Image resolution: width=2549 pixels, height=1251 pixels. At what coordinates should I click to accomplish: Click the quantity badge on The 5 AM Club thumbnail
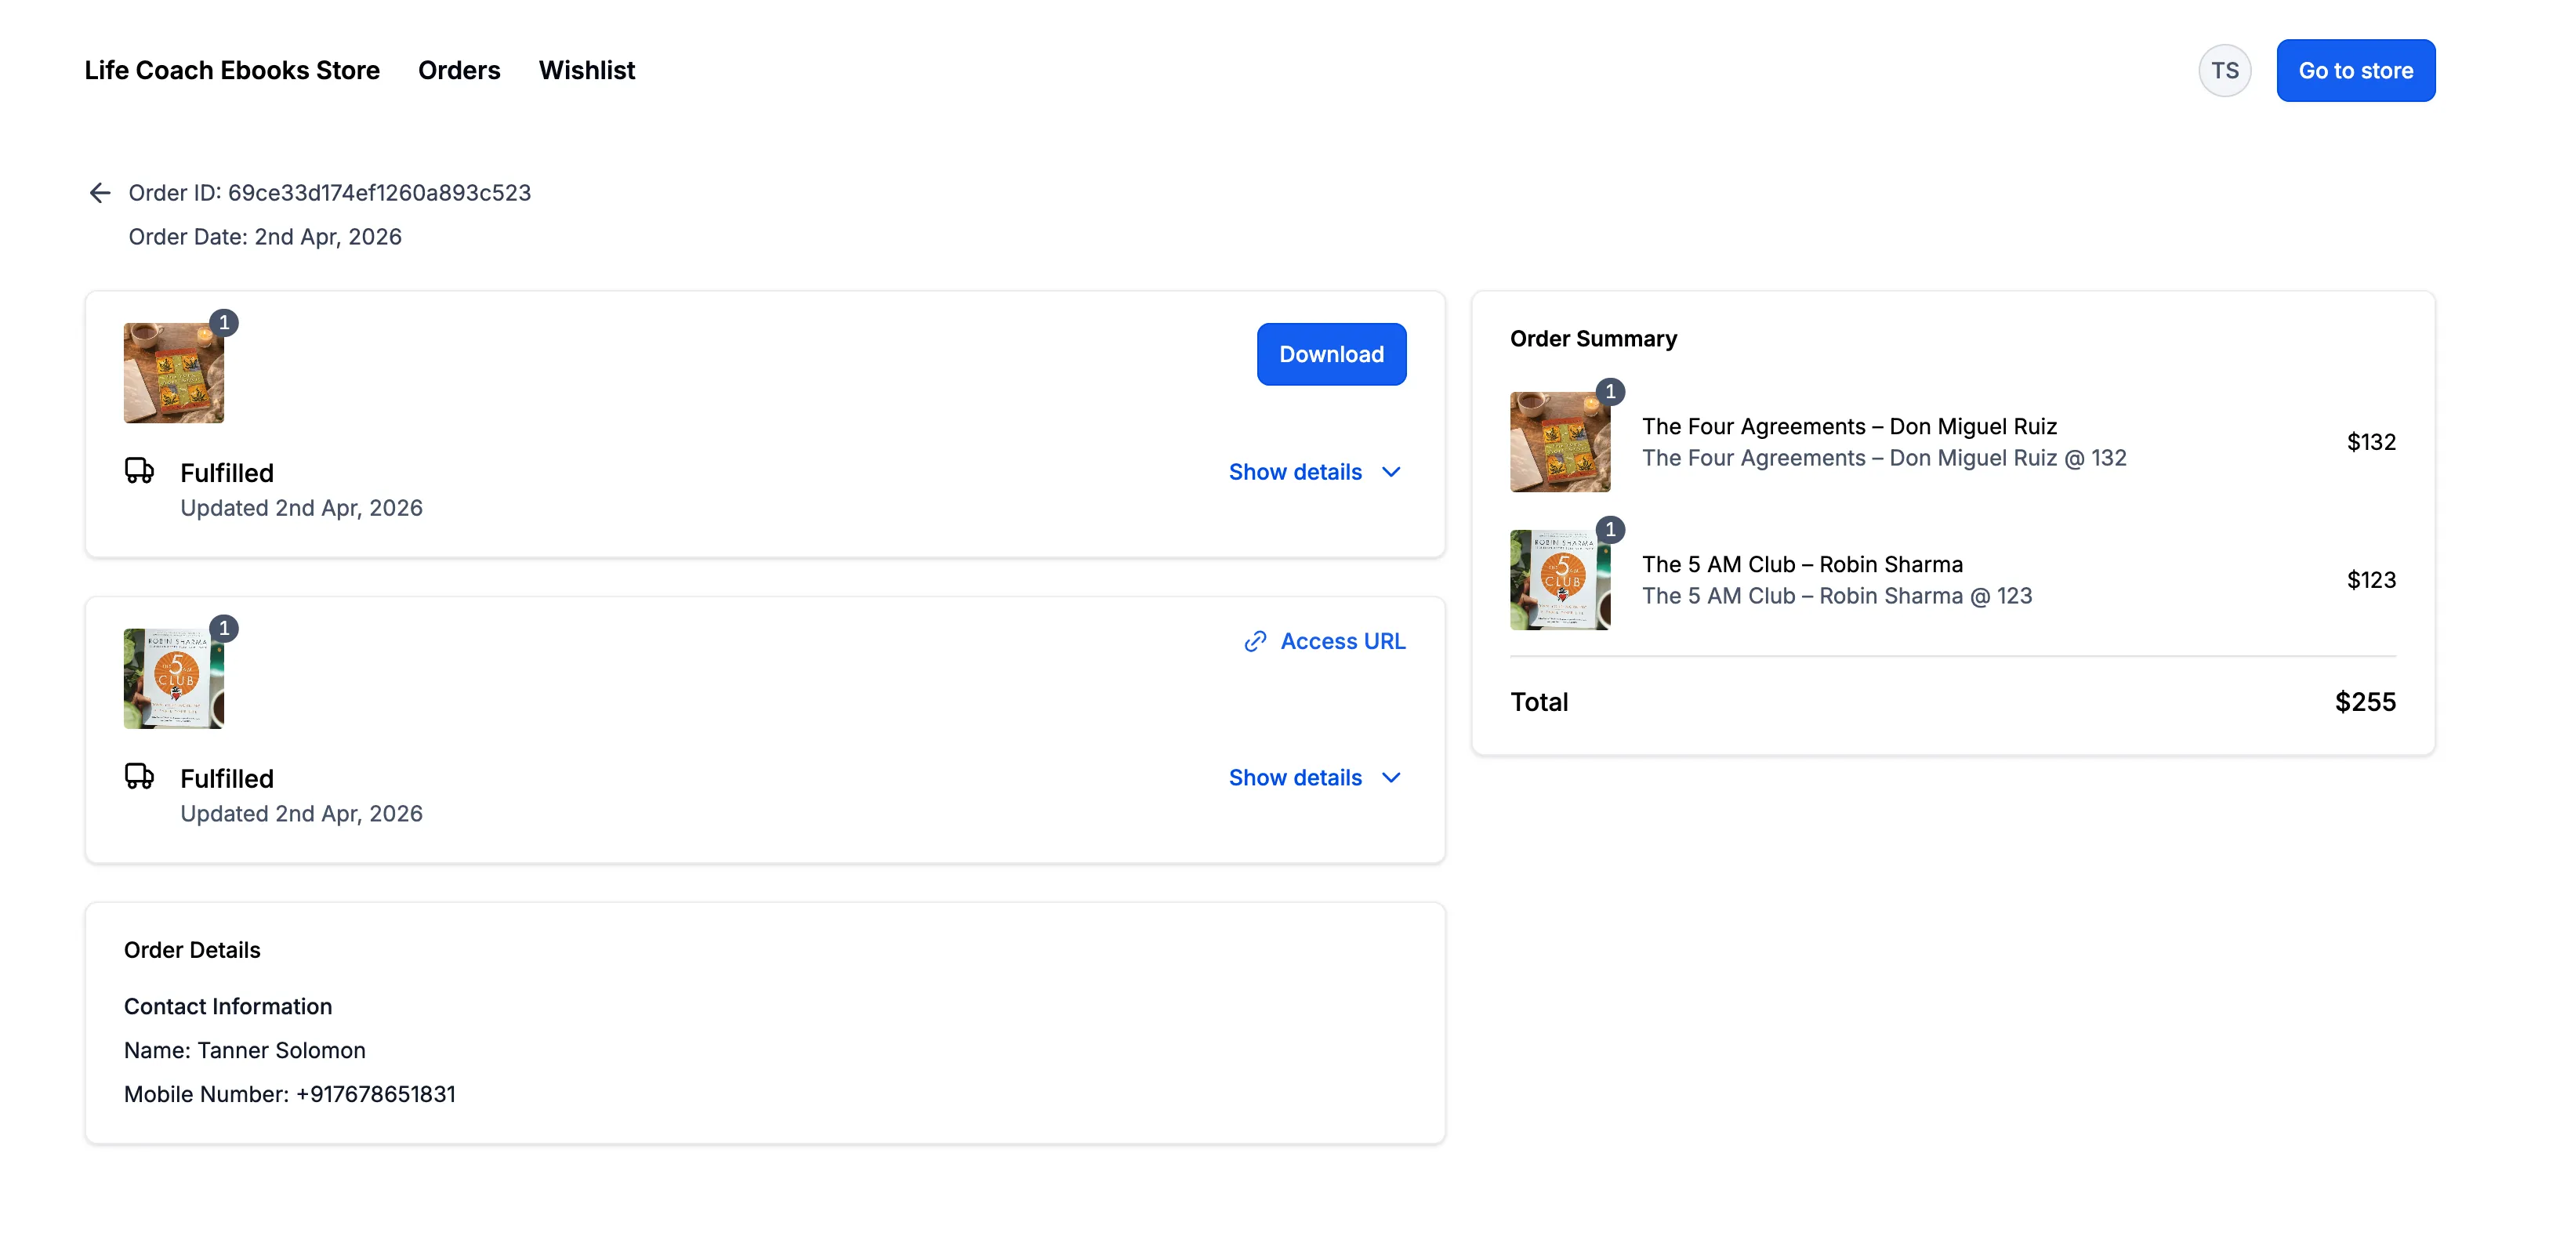pos(1610,528)
